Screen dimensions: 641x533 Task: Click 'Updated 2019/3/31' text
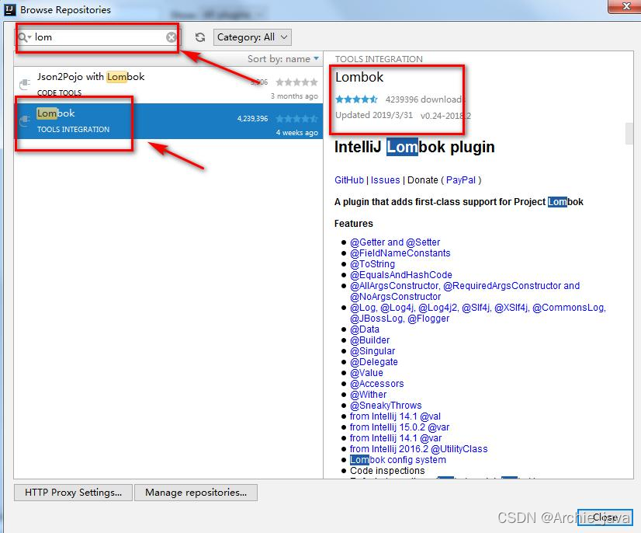point(374,115)
